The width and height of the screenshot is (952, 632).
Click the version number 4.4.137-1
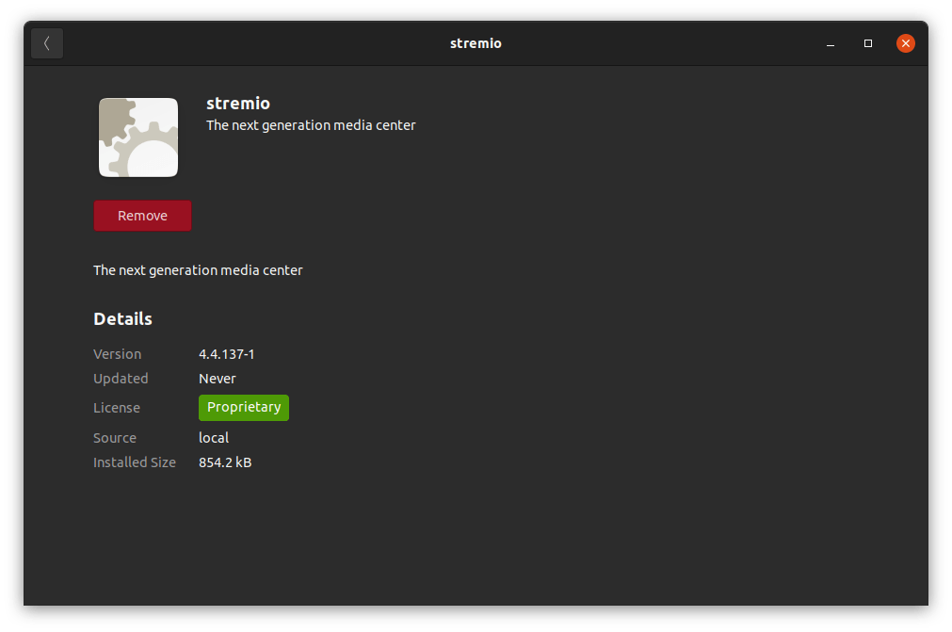point(226,354)
